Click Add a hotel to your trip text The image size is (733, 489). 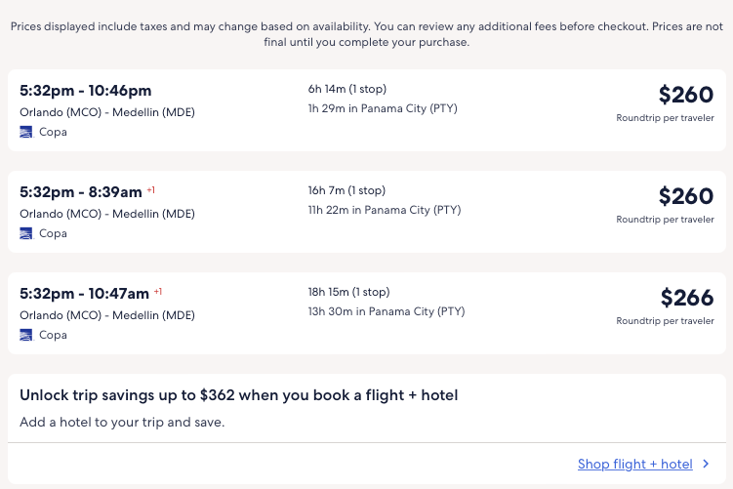pyautogui.click(x=122, y=423)
